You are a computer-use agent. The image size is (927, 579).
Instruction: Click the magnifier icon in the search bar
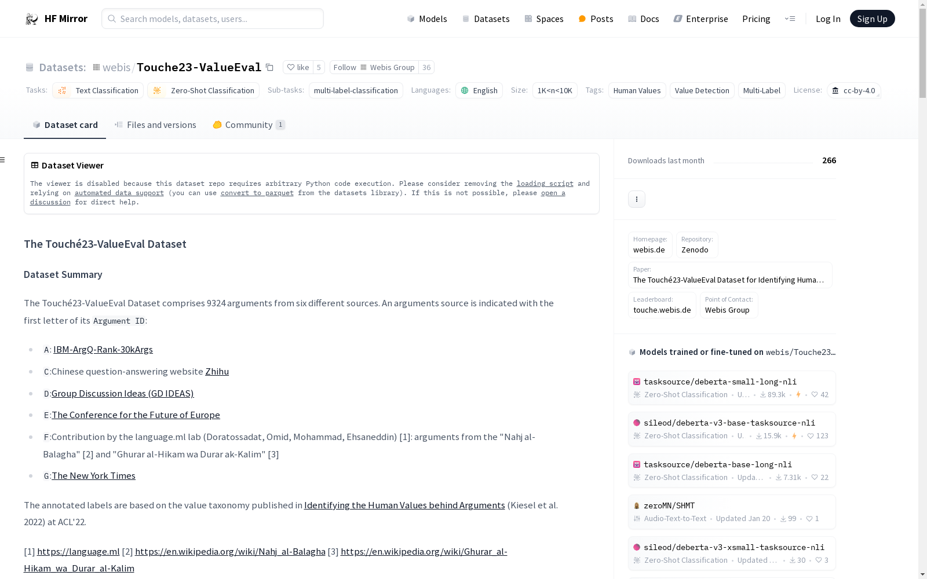point(112,19)
